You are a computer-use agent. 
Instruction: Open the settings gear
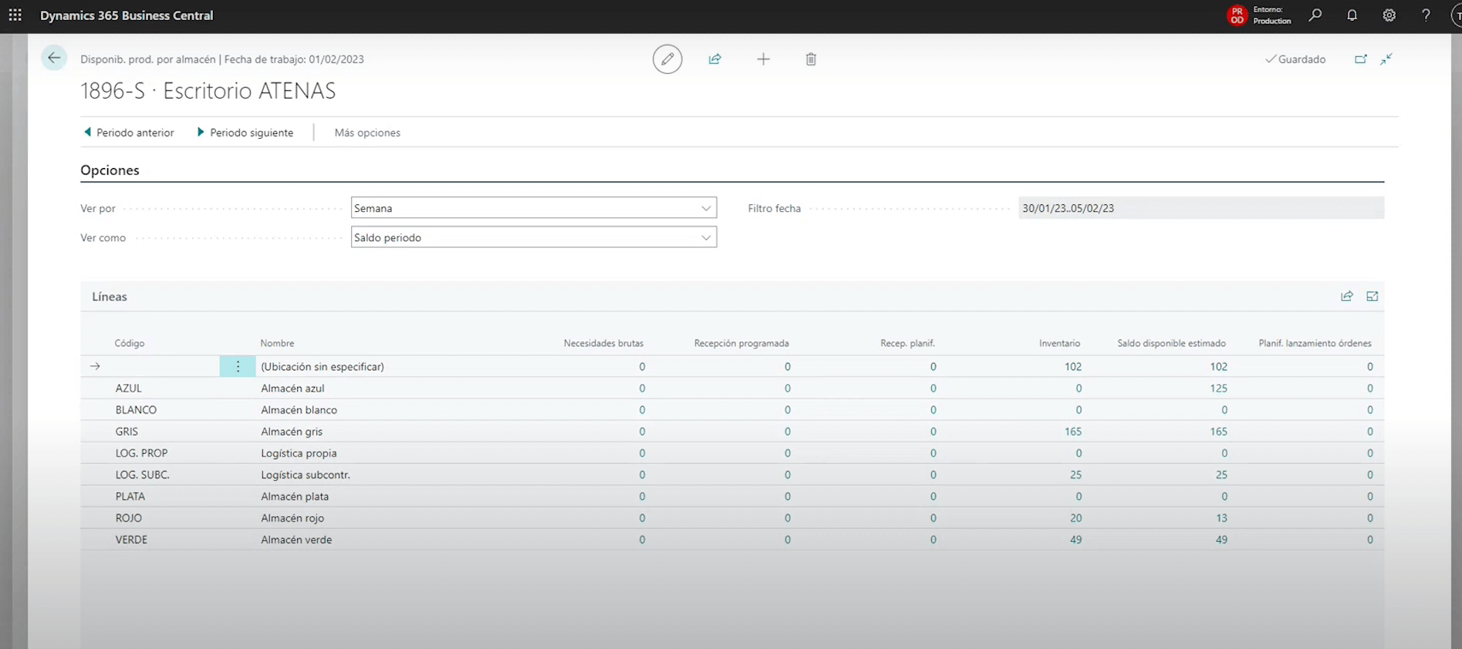(x=1389, y=15)
